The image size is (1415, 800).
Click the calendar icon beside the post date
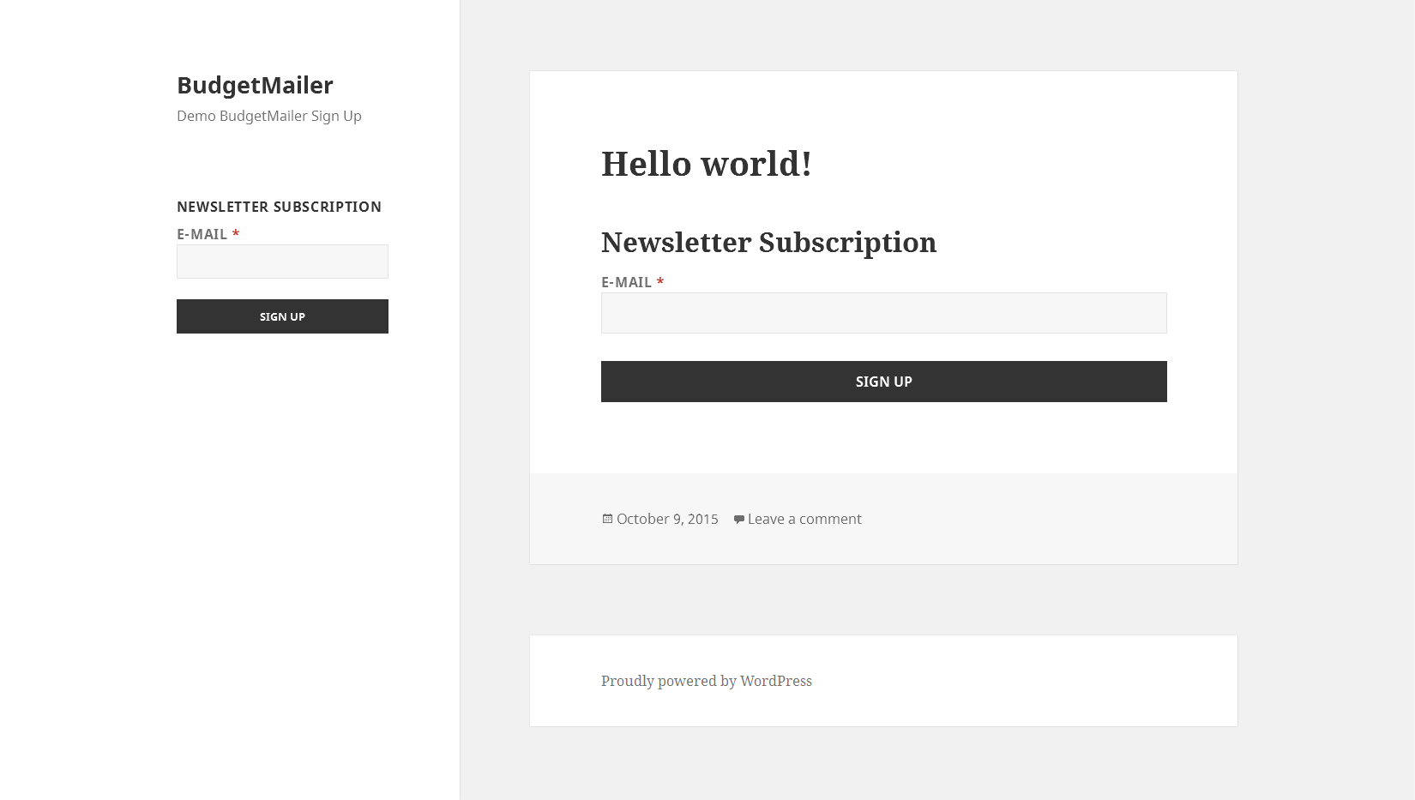click(607, 519)
